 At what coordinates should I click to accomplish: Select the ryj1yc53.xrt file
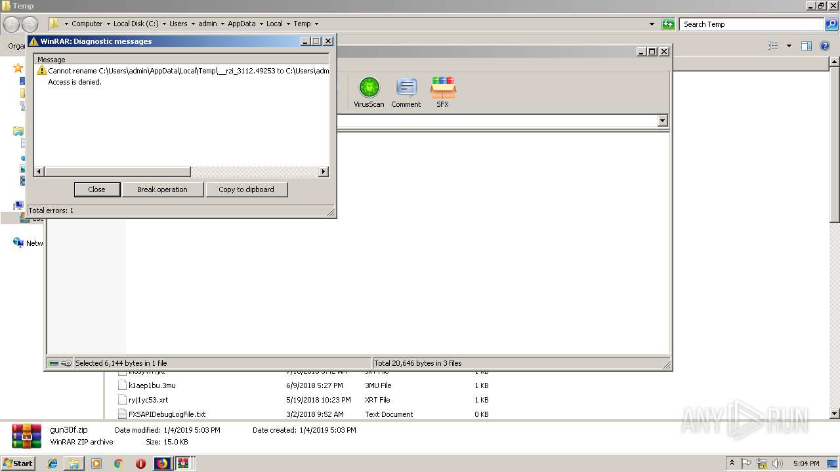coord(148,400)
